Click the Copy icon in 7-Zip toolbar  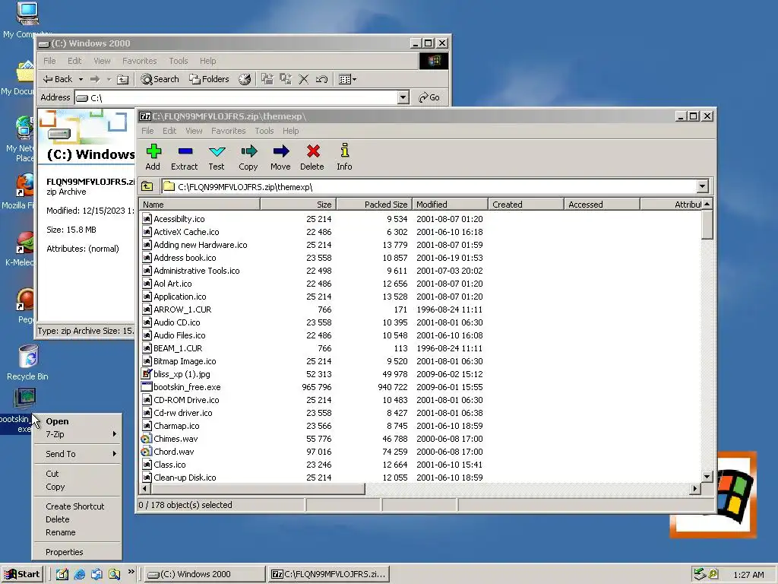[x=248, y=151]
